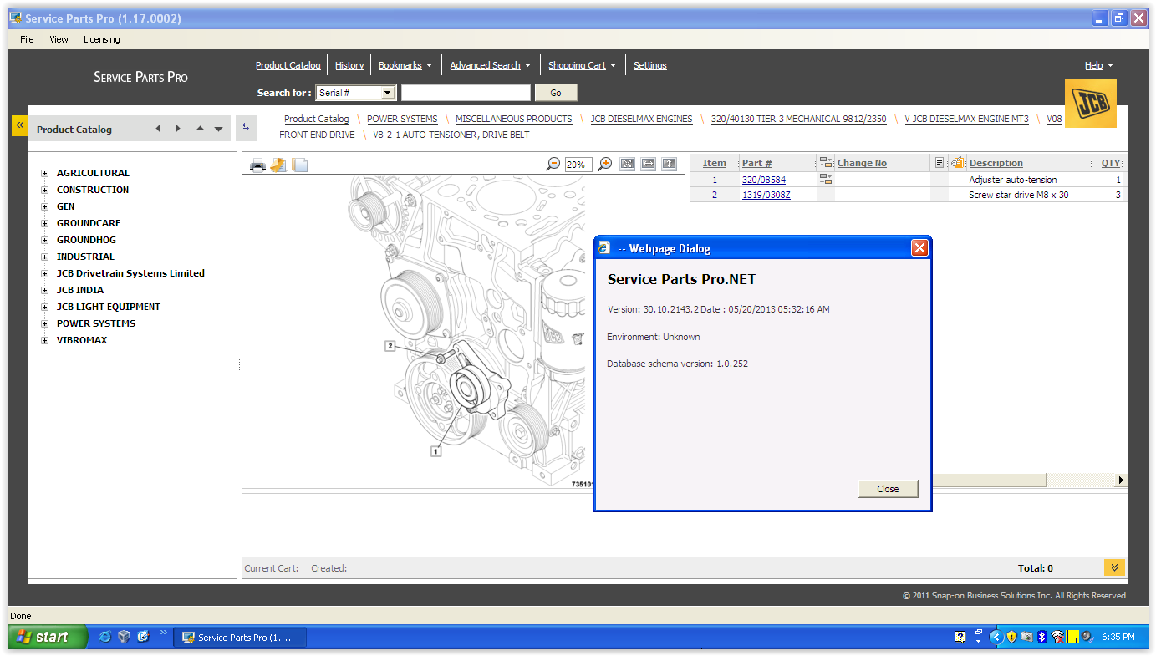
Task: Click the tag icon beside Description header
Action: (x=959, y=162)
